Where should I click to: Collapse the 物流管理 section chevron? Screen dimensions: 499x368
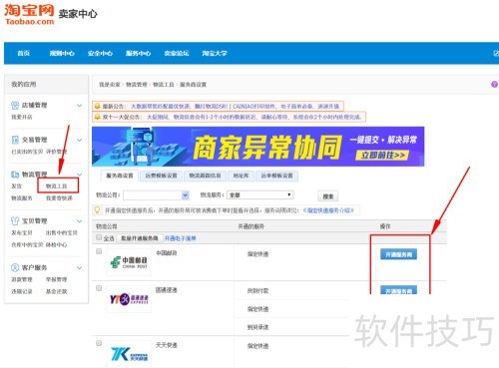[x=79, y=175]
